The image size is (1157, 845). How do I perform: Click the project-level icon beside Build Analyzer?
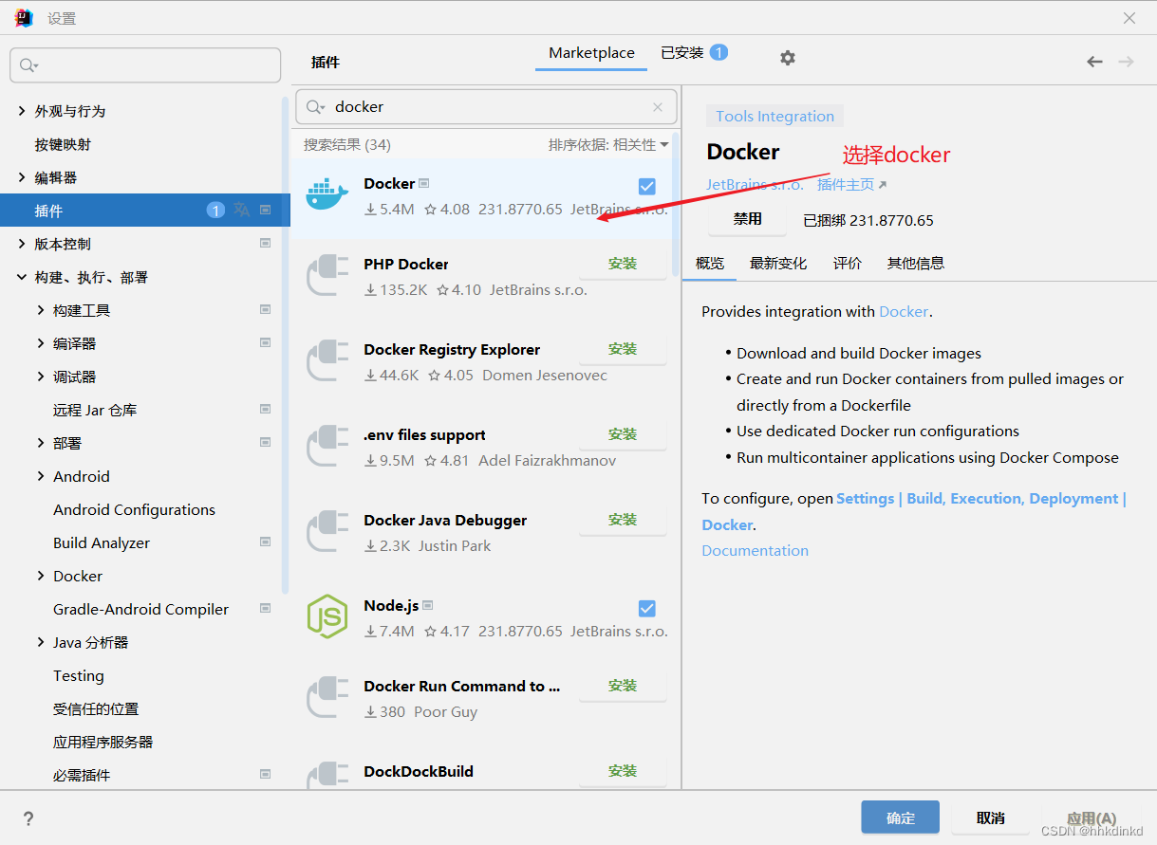pos(266,542)
